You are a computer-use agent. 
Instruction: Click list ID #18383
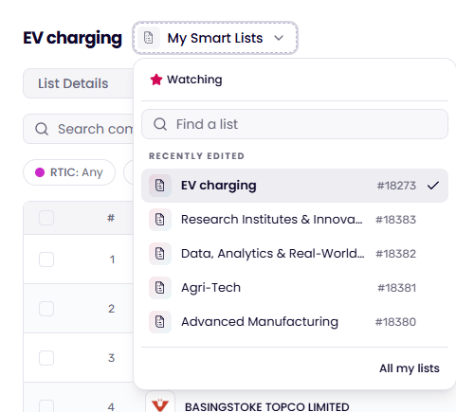[395, 220]
